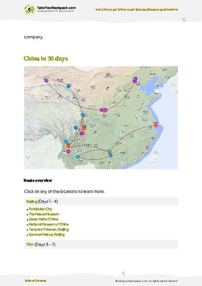Click the teal marker near Guilin
202x286 pixels.
pyautogui.click(x=109, y=151)
